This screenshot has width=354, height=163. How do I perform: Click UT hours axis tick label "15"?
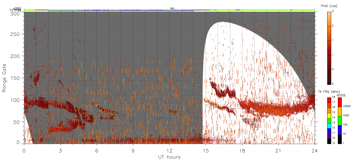206,151
